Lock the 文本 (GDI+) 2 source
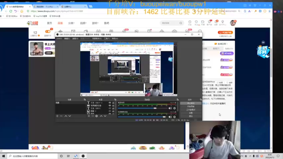283x159 pixels. (113, 103)
